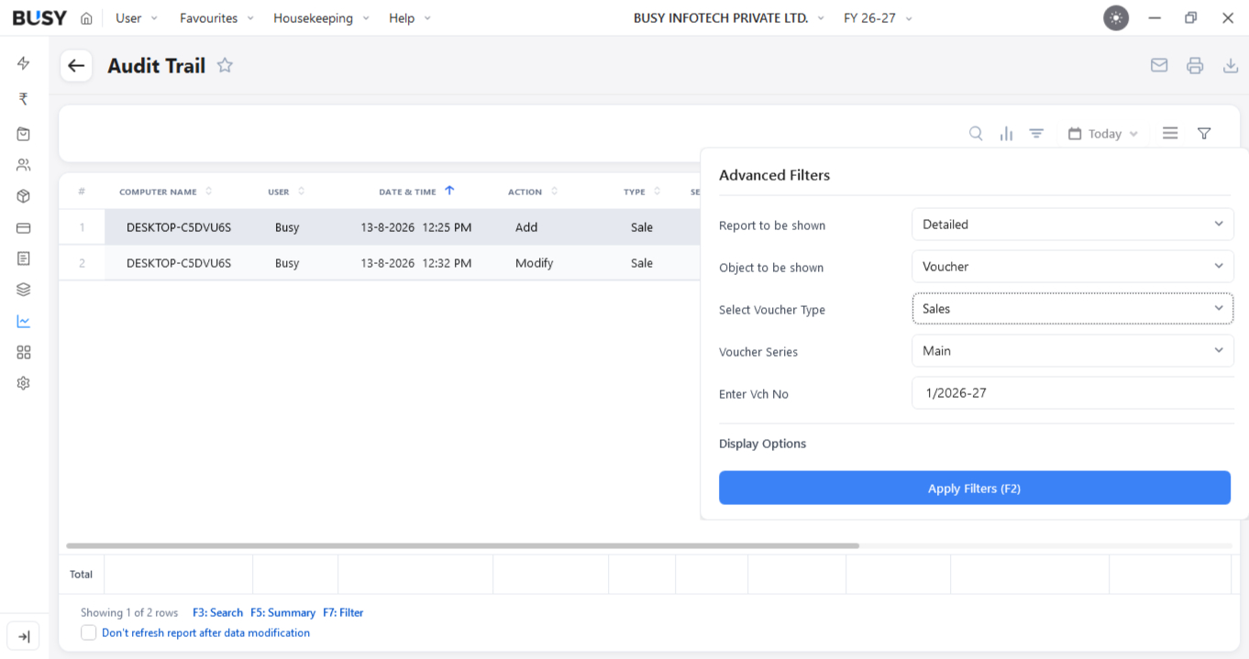Click the F3: Search link
This screenshot has width=1249, height=659.
(217, 612)
